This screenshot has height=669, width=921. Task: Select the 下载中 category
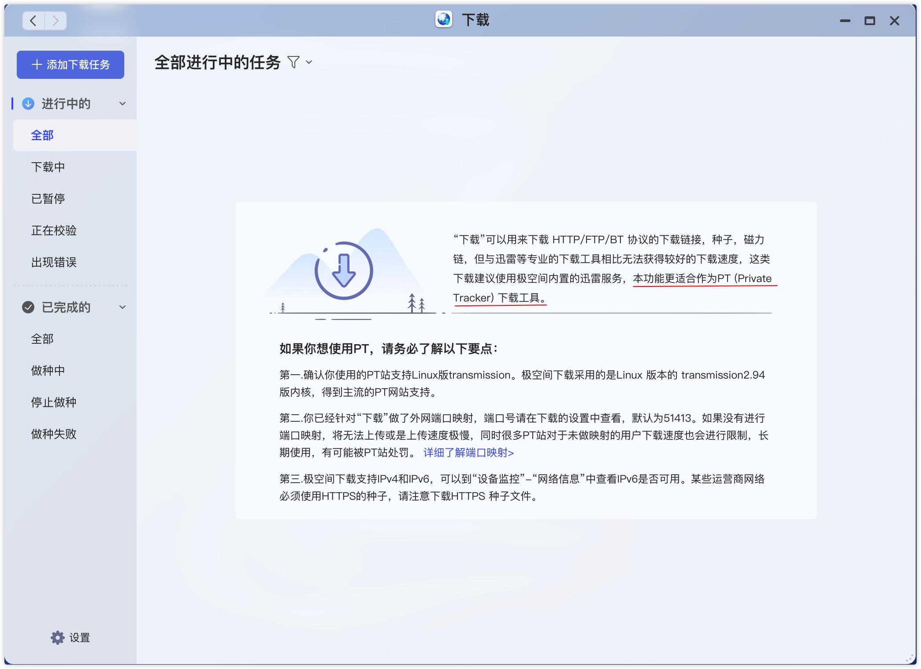pyautogui.click(x=48, y=167)
